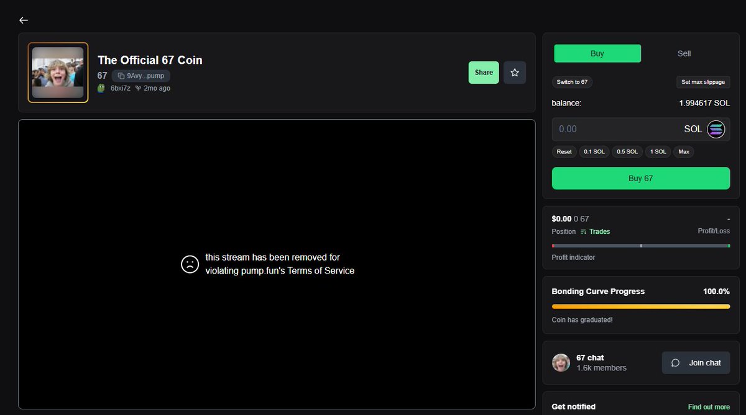This screenshot has height=415, width=746.
Task: Open the Find out more link
Action: coord(709,407)
